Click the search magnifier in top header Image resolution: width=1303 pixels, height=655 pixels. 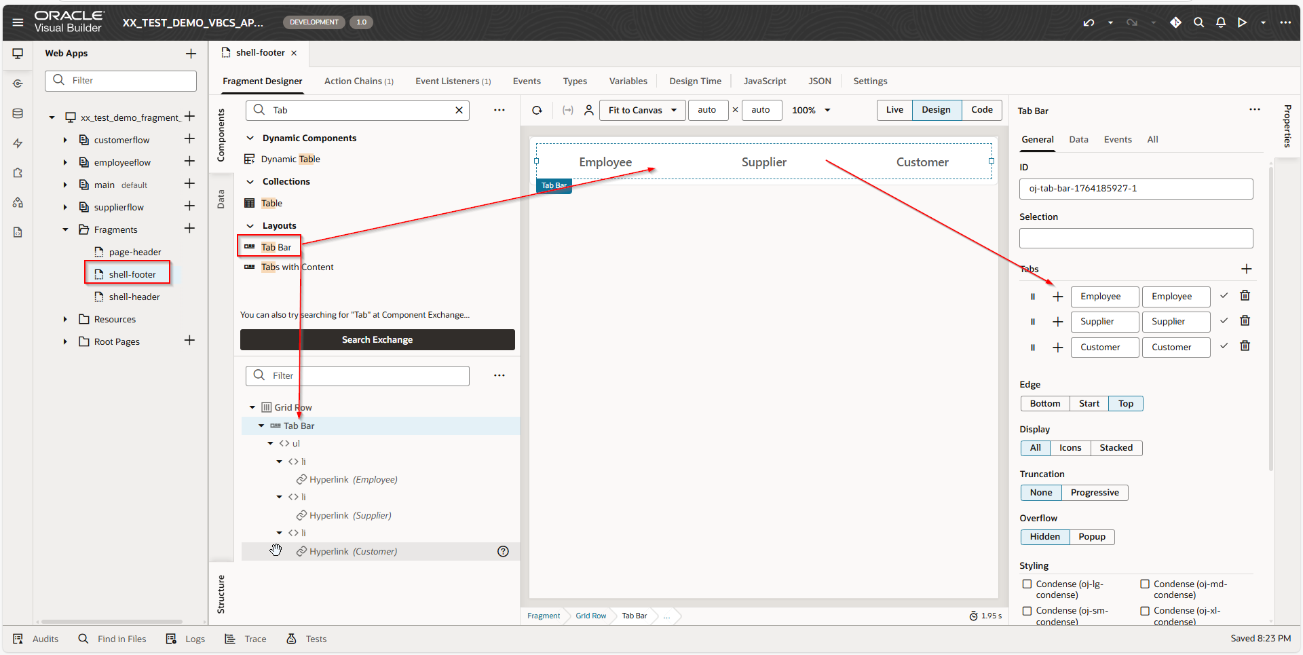[1198, 22]
